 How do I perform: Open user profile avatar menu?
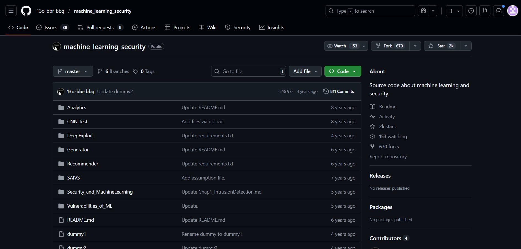pos(512,11)
